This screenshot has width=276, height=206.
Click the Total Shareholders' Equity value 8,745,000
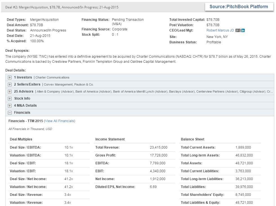(x=243, y=195)
